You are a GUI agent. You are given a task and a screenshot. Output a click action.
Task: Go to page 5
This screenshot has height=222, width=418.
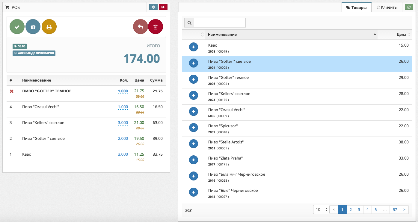click(x=376, y=209)
